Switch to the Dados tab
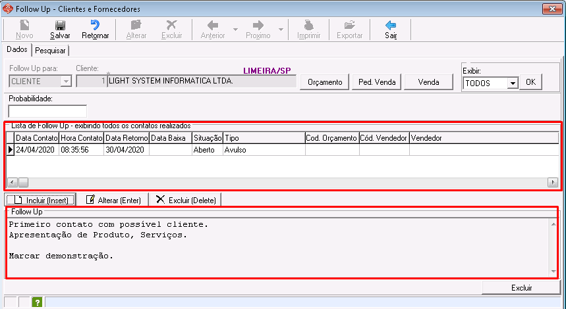This screenshot has height=309, width=566. pyautogui.click(x=17, y=49)
